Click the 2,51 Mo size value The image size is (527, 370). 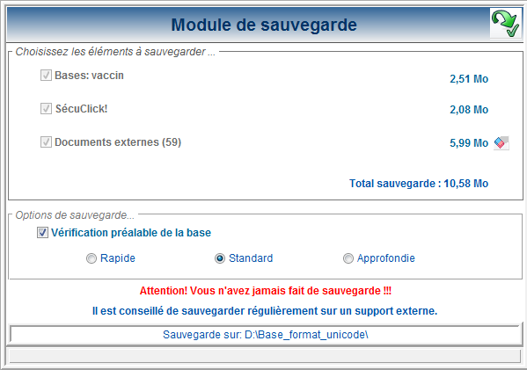coord(469,79)
